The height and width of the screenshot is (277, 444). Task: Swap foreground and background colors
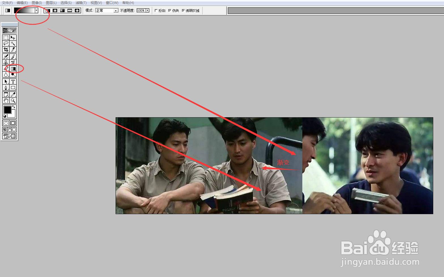pos(14,107)
